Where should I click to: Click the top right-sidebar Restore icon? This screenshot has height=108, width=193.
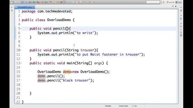pyautogui.click(x=181, y=7)
